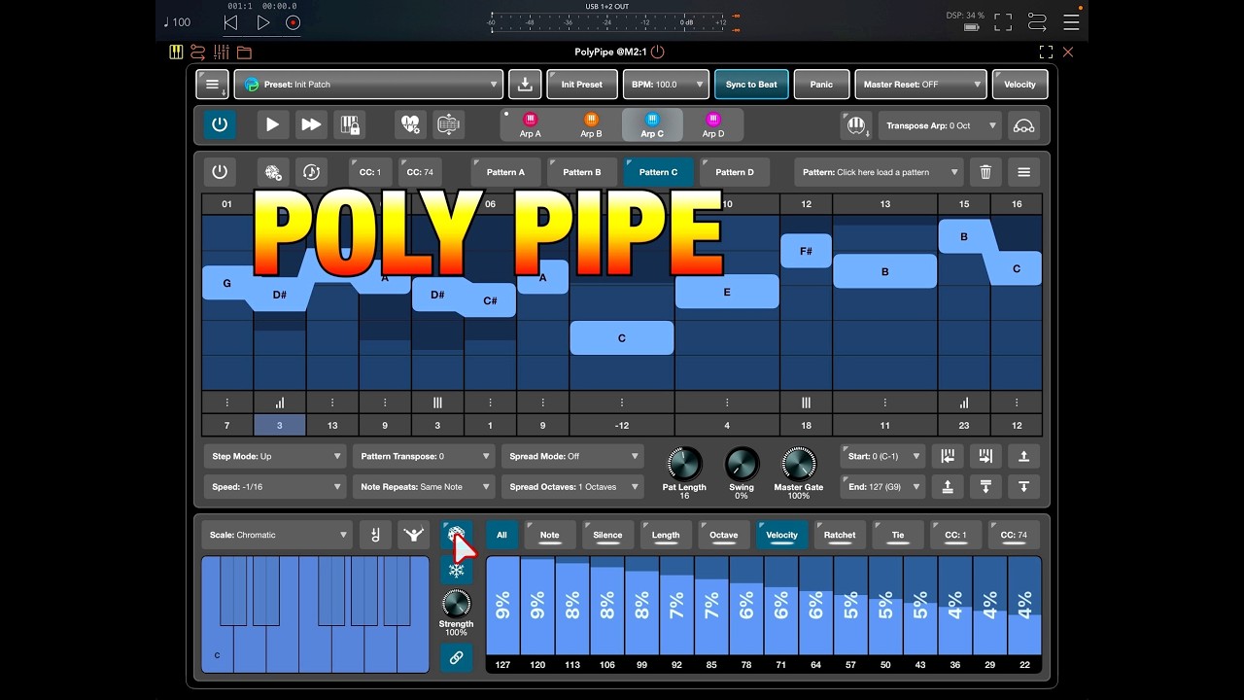The width and height of the screenshot is (1244, 700).
Task: Open the Speed: -1/16 dropdown
Action: coord(275,487)
